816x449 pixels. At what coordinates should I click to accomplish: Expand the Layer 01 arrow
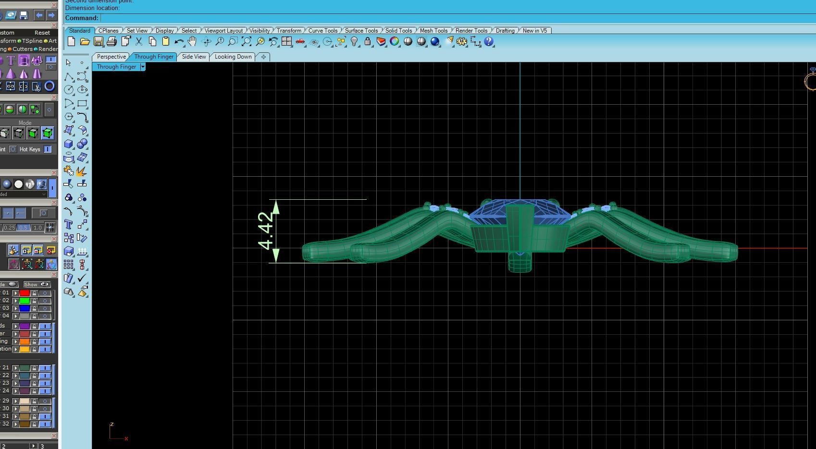tap(15, 293)
